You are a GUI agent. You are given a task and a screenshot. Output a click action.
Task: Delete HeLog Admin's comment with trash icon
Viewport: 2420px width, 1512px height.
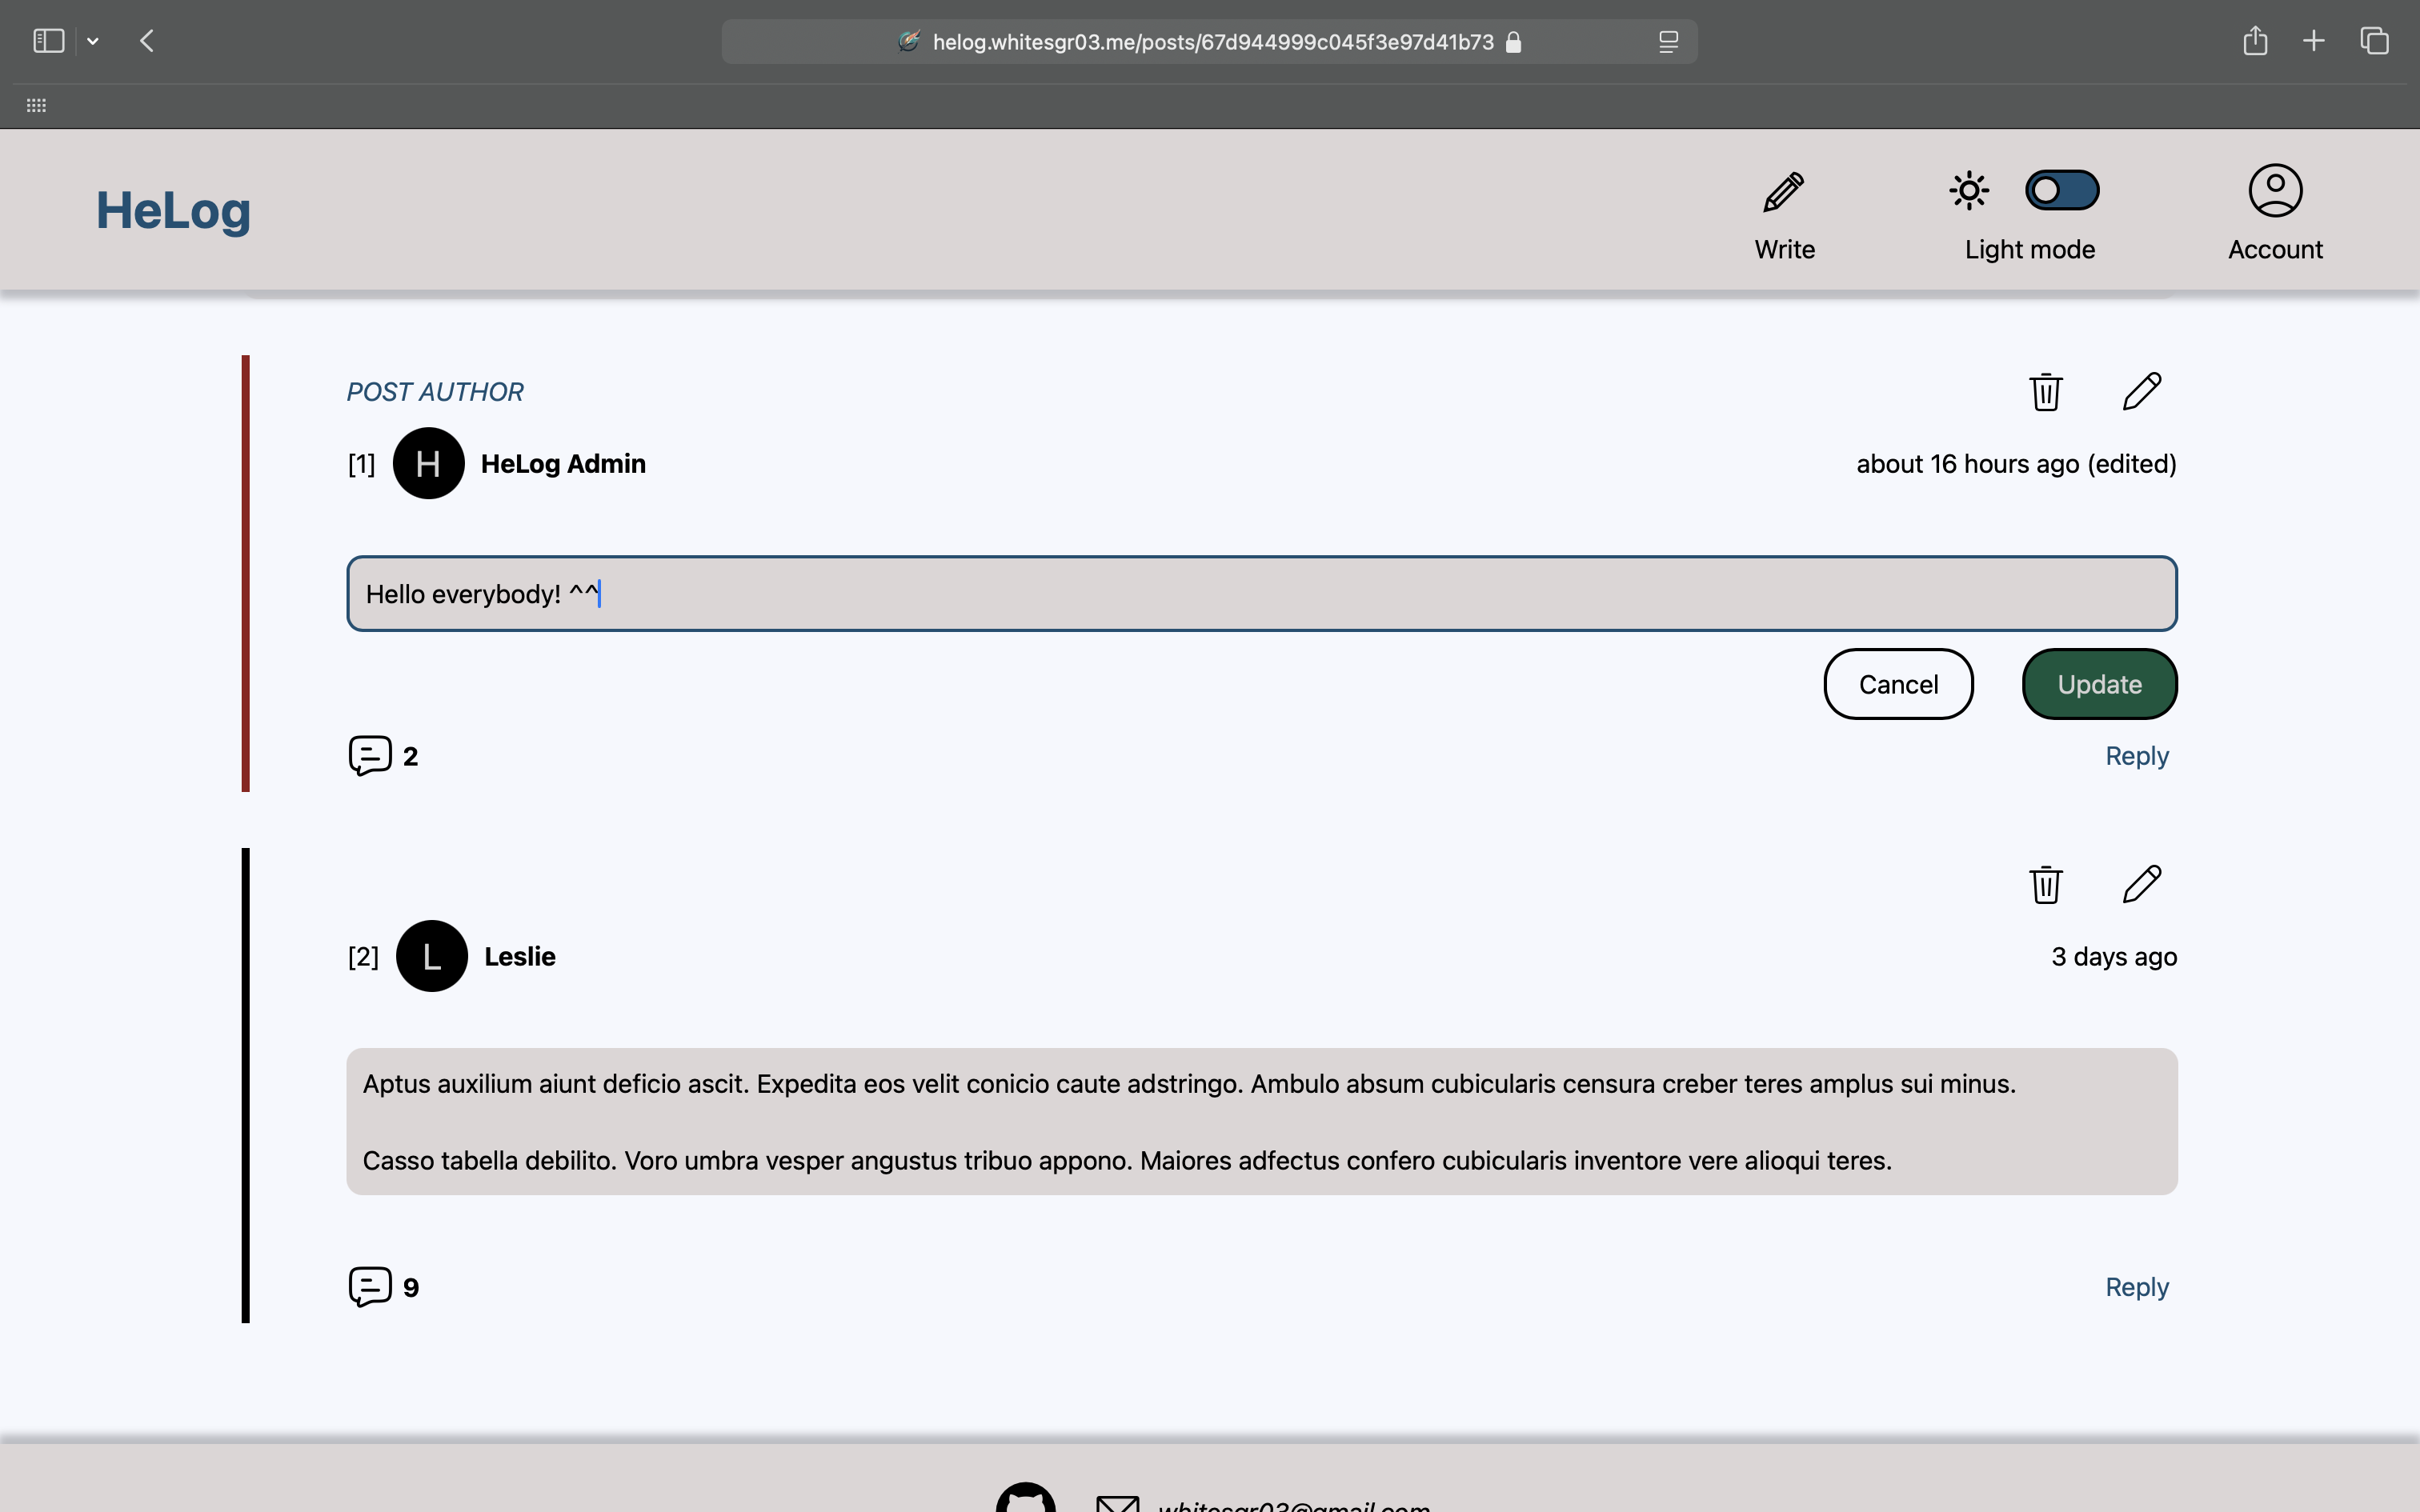click(x=2045, y=392)
